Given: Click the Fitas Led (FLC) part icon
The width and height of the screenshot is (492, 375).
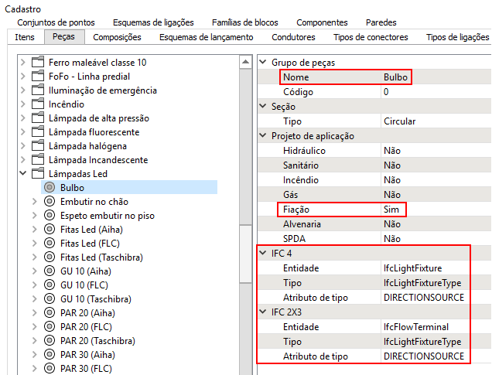Looking at the screenshot, I should [x=50, y=244].
